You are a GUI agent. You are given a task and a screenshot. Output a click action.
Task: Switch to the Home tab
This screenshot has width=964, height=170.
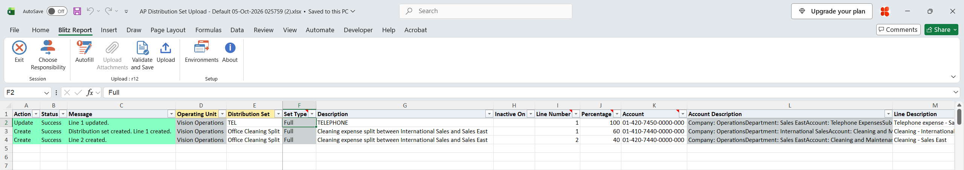coord(40,30)
